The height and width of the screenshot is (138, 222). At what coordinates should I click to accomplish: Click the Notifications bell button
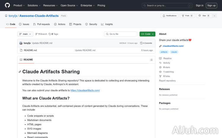pos(170,16)
